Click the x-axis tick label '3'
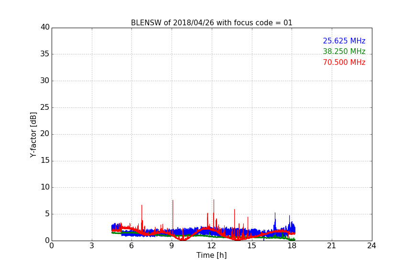This screenshot has height=275, width=413. point(92,246)
